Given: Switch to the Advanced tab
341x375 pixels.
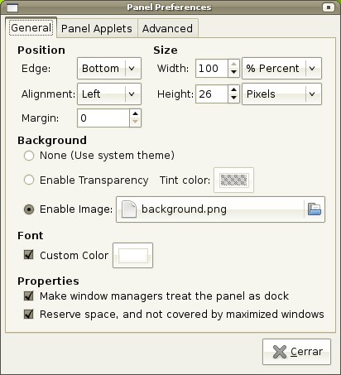Looking at the screenshot, I should click(167, 28).
